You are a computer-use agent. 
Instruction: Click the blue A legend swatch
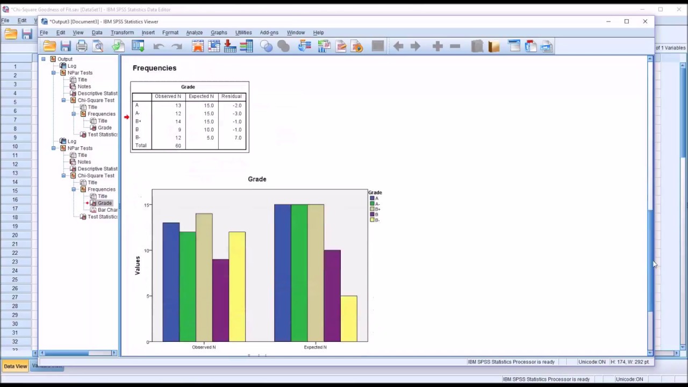(372, 198)
